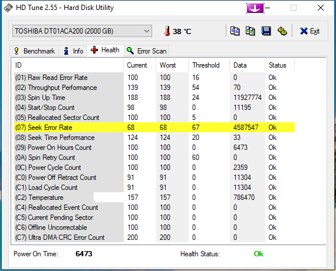This screenshot has width=336, height=271.
Task: Copy info to clipboard icon
Action: 235,31
